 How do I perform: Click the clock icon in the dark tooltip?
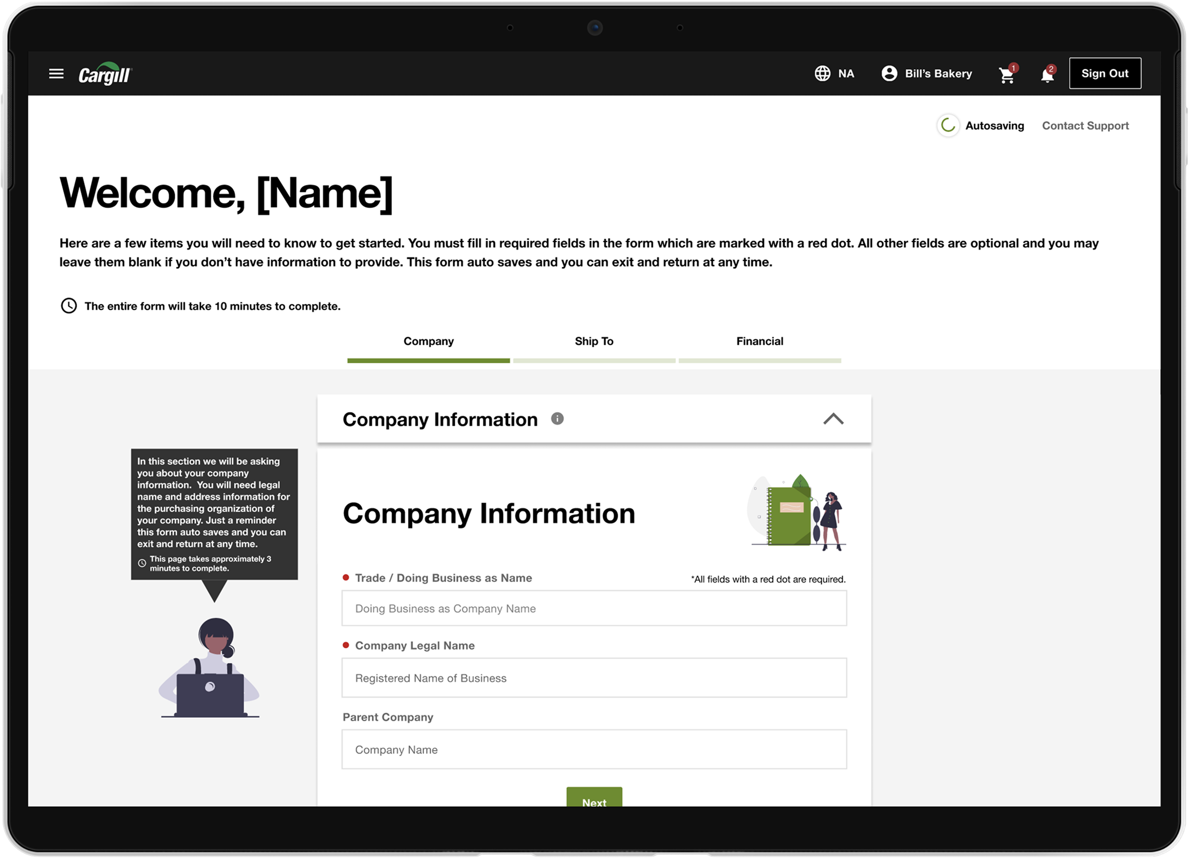tap(141, 564)
